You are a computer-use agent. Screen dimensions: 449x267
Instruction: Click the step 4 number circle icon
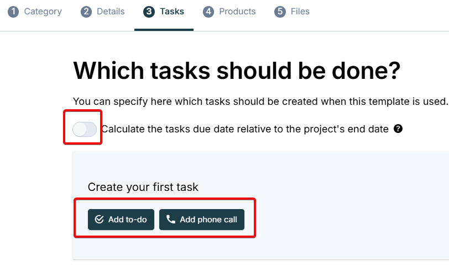[x=208, y=12]
